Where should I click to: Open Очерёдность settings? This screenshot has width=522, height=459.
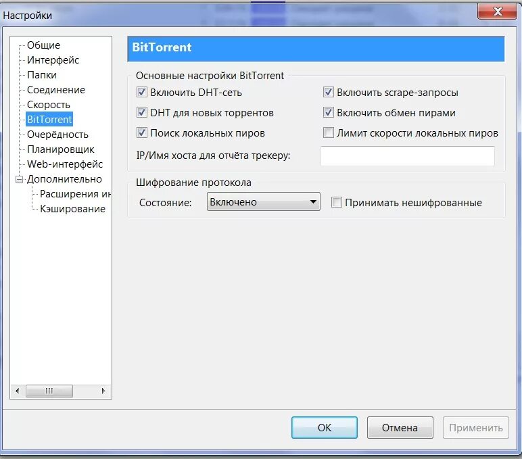(x=57, y=135)
